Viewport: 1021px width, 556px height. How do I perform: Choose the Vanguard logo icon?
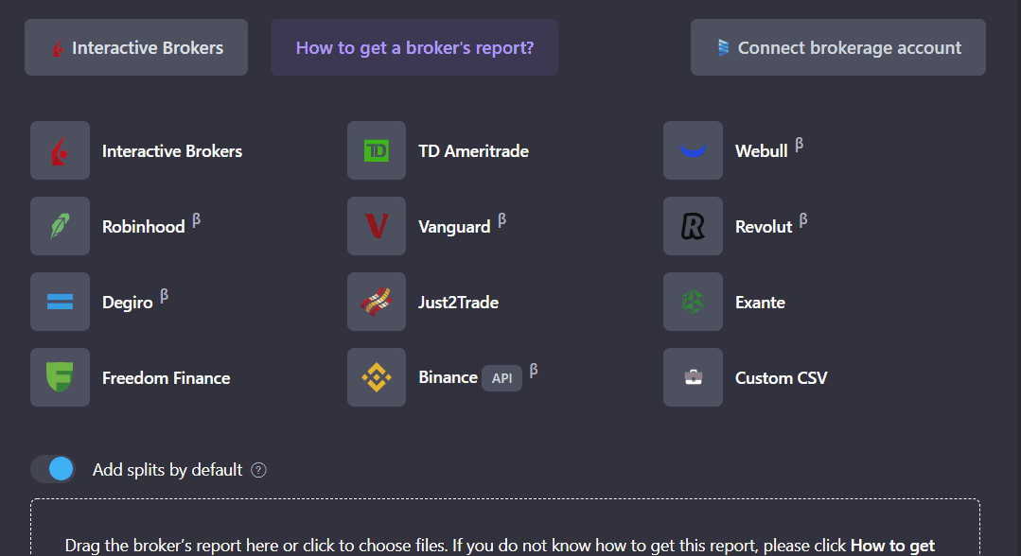[377, 226]
